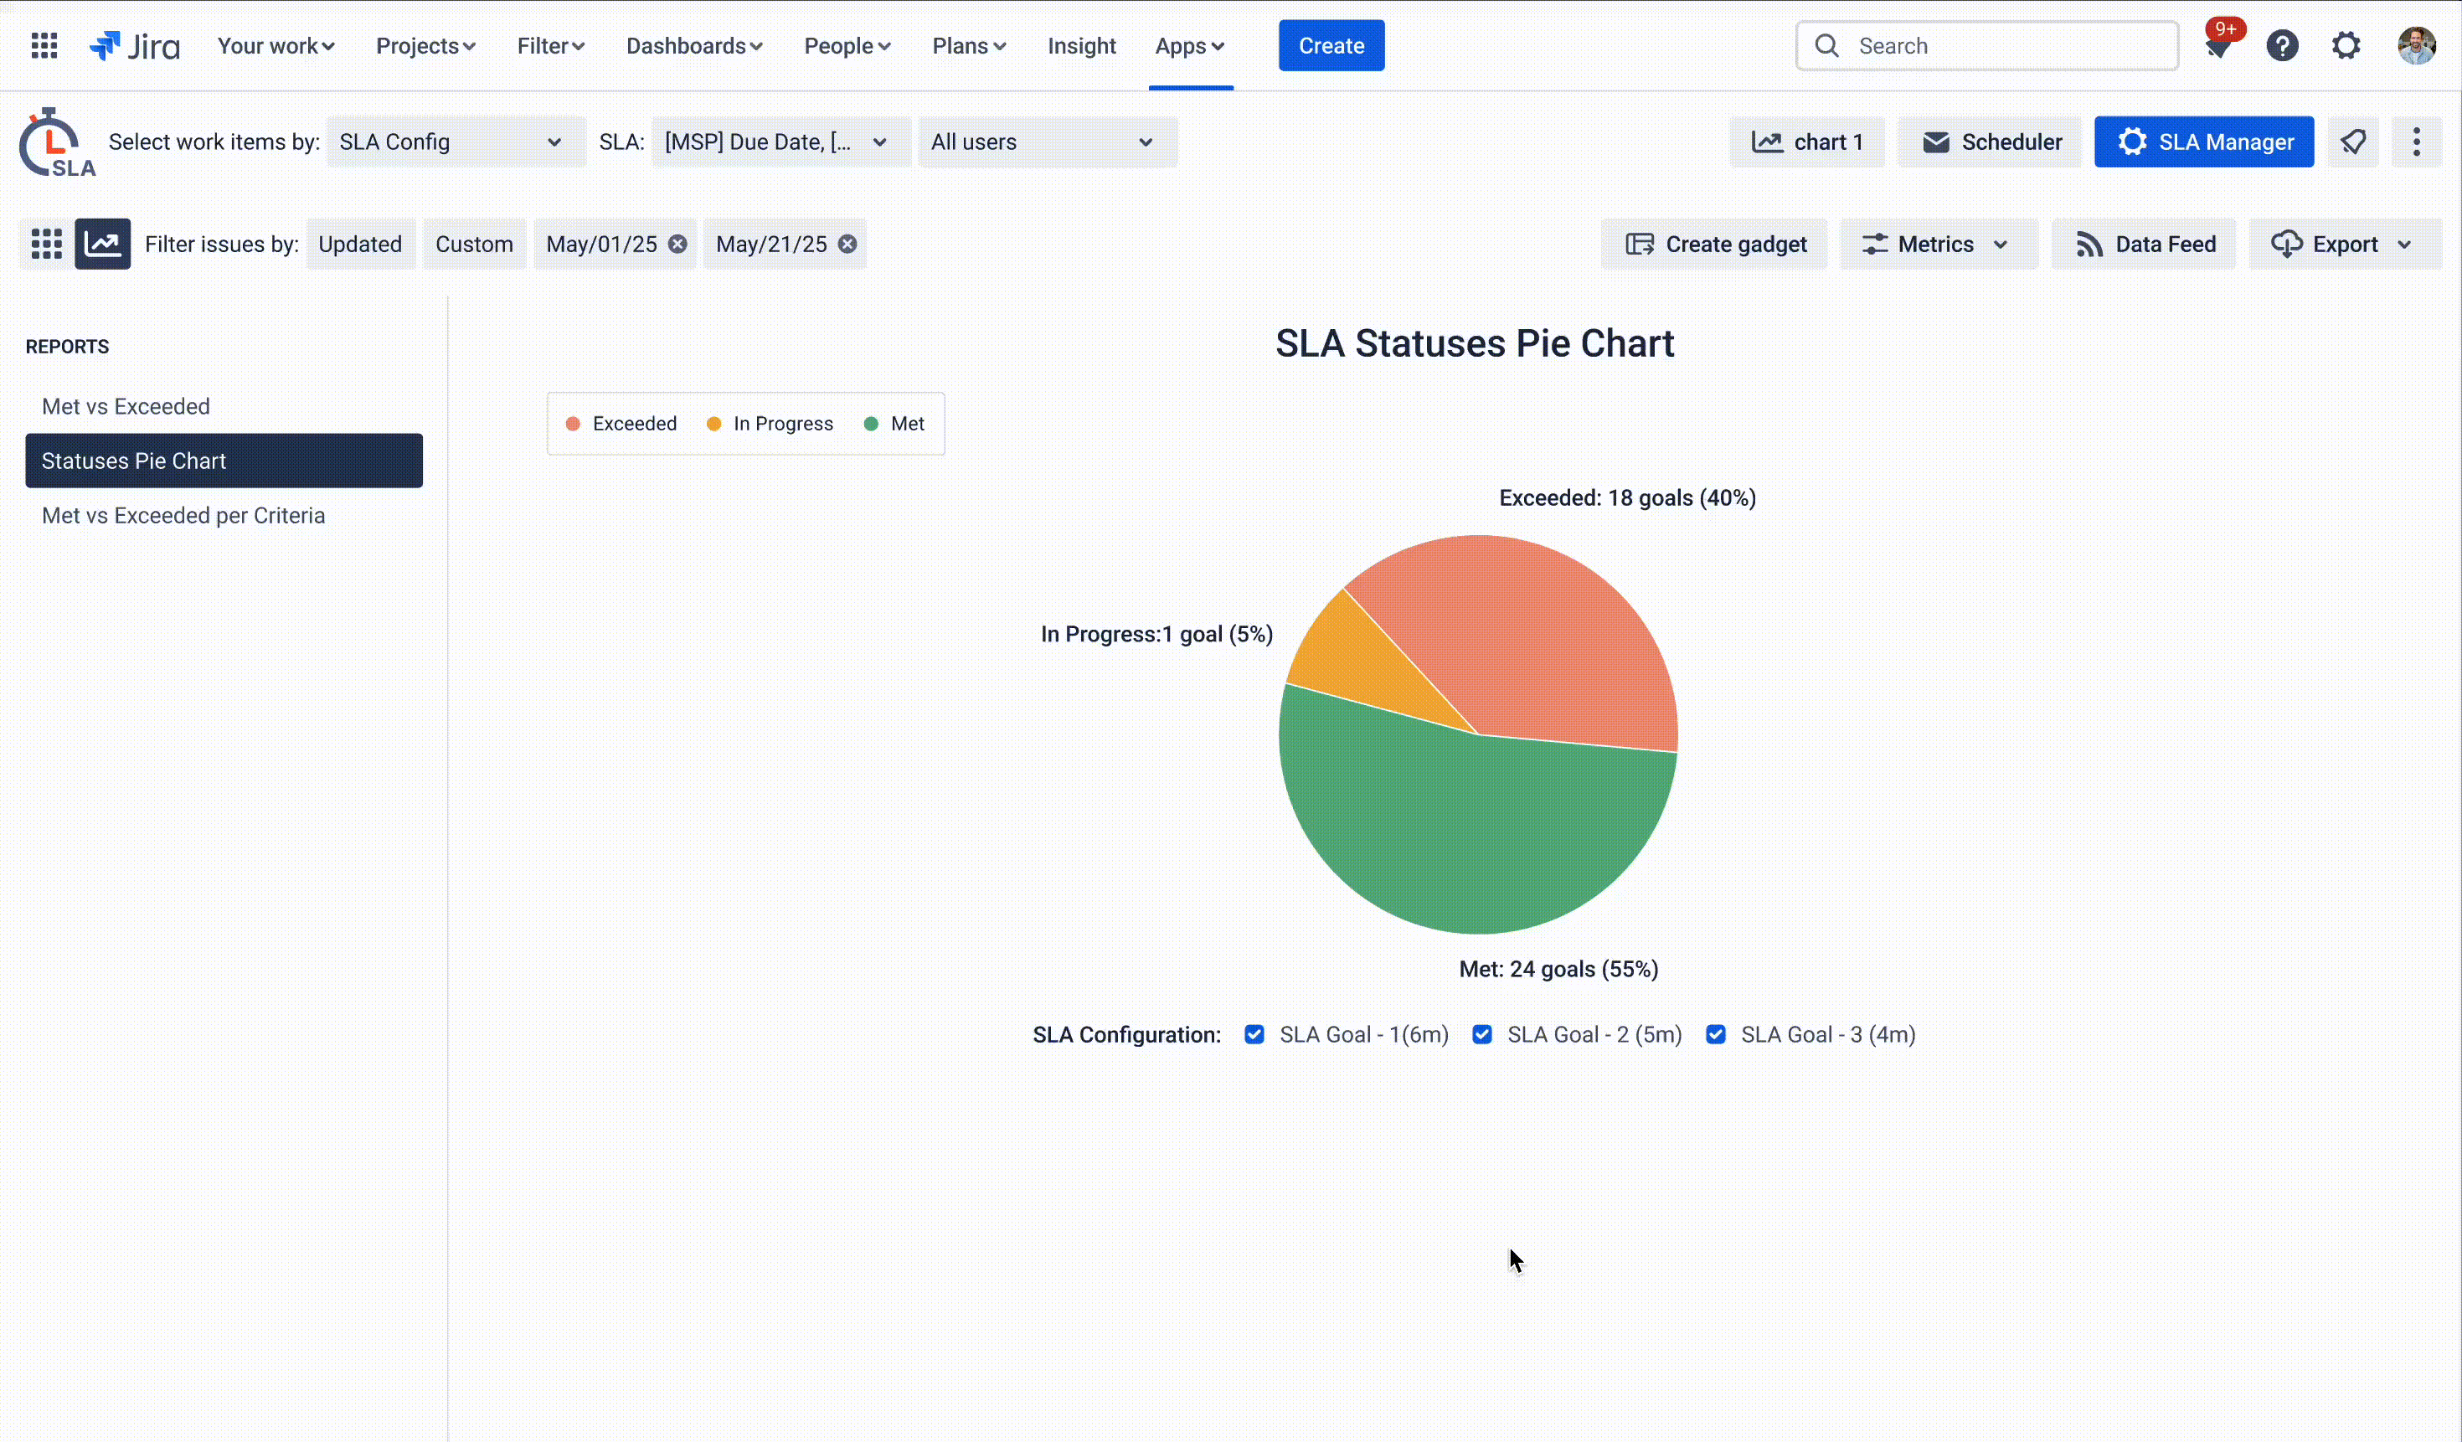Click the Create button
Image resolution: width=2462 pixels, height=1442 pixels.
pyautogui.click(x=1331, y=46)
